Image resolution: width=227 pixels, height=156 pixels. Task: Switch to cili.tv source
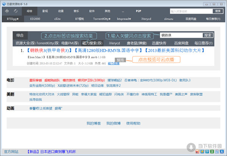click(x=58, y=19)
